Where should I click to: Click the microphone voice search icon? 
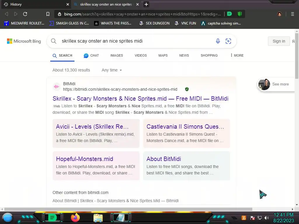pos(218,41)
